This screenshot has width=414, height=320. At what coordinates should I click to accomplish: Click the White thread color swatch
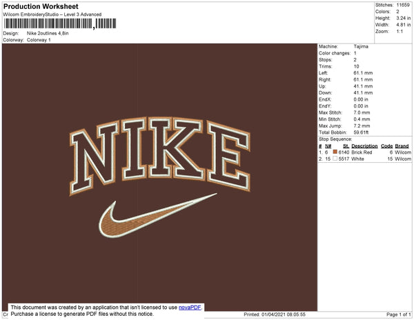(335, 159)
